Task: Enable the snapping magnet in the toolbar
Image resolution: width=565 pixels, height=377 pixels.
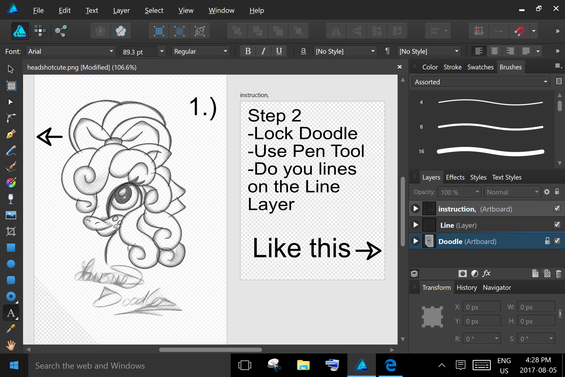Action: tap(519, 31)
